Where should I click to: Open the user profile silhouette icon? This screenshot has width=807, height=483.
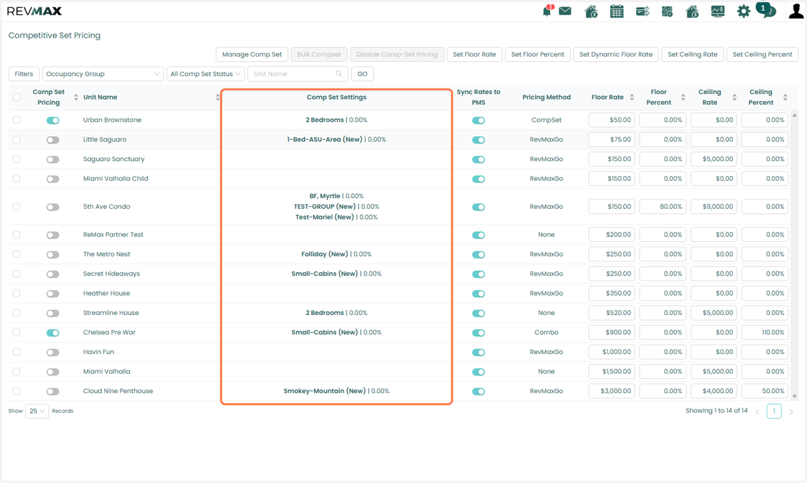796,11
